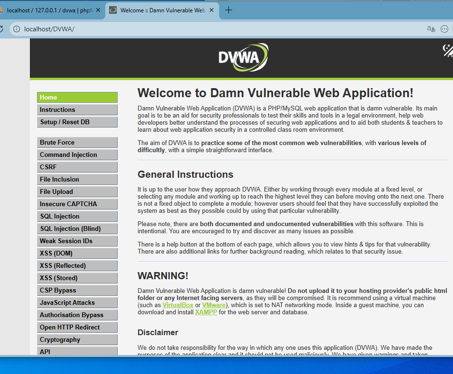Go to Setup / Reset DB
The width and height of the screenshot is (453, 374).
[77, 122]
